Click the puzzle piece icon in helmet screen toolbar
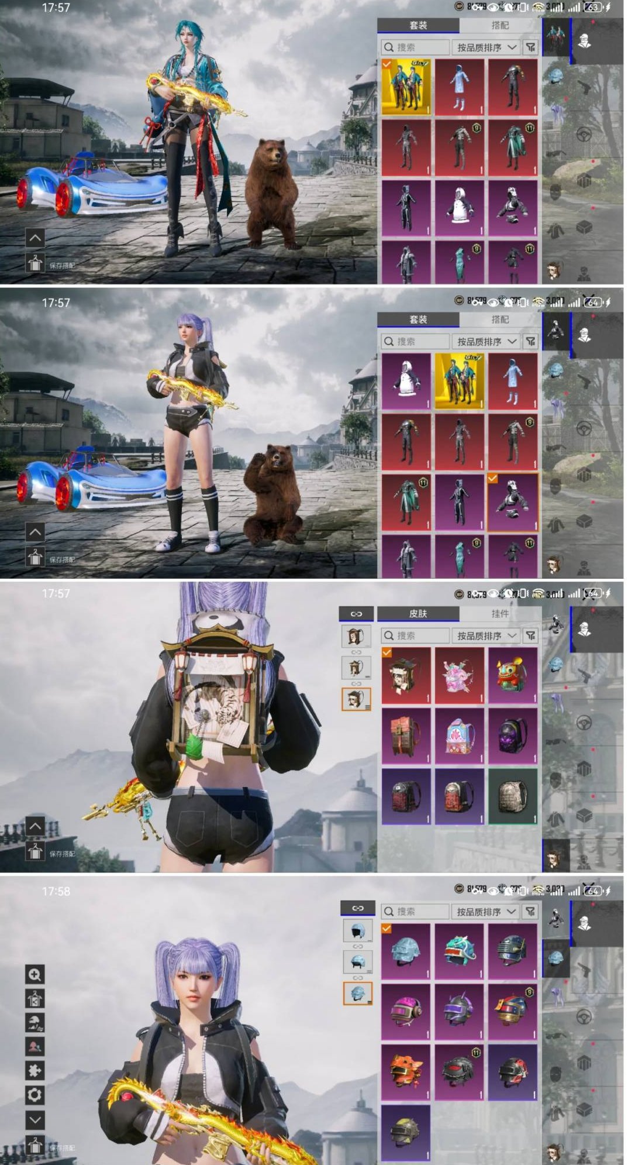The width and height of the screenshot is (628, 1165). (34, 1070)
